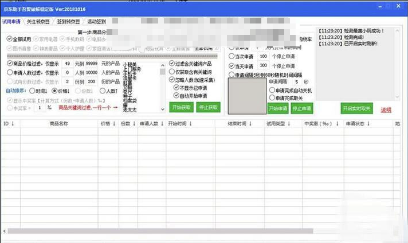Enable 申请完成自动关机 option
Image resolution: width=408 pixels, height=243 pixels.
[290, 91]
